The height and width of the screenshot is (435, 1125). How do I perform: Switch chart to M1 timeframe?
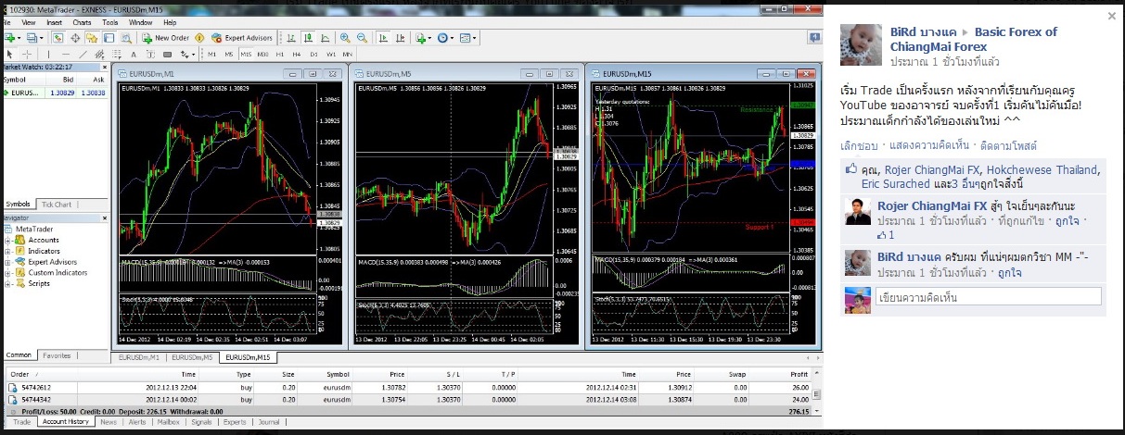(x=211, y=55)
